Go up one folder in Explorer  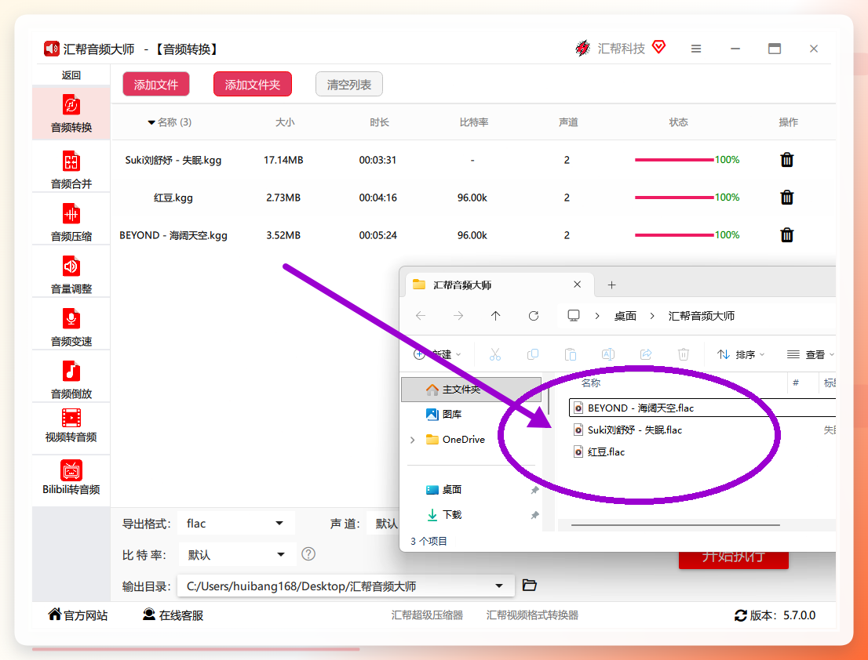[495, 316]
